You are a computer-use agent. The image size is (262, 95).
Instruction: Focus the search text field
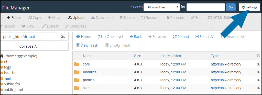205,7
